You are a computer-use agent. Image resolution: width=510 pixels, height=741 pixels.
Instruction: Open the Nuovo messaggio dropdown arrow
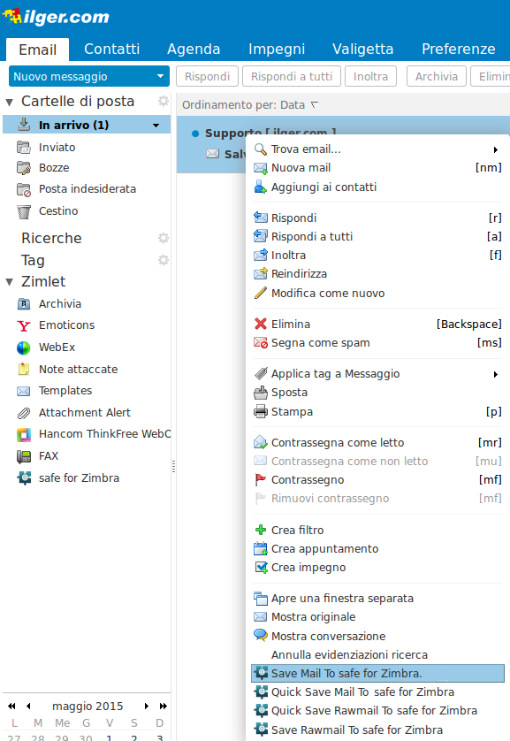[x=160, y=76]
